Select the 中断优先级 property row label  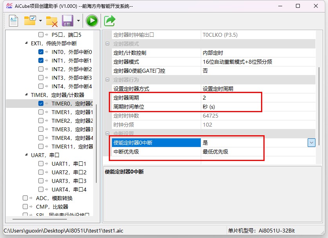coord(156,152)
